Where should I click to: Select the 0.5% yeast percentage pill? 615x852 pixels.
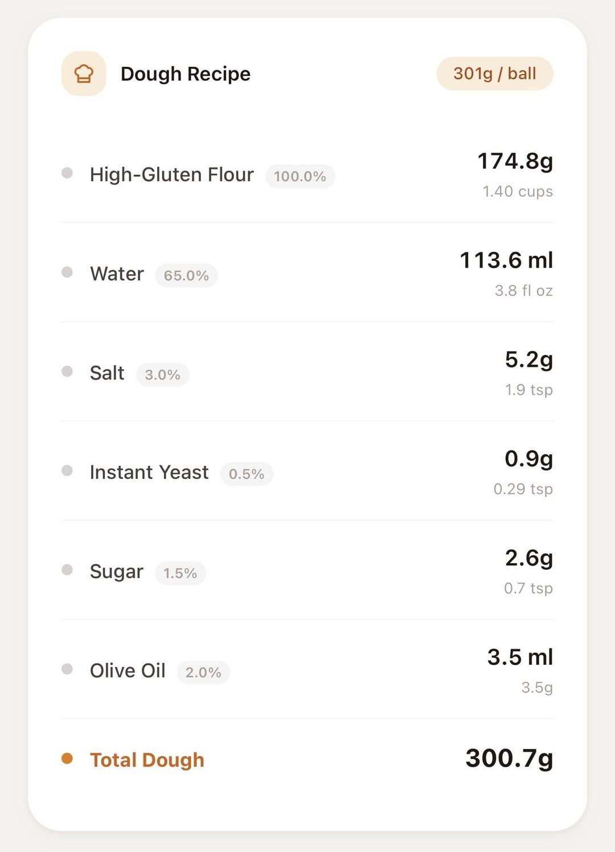coord(247,474)
